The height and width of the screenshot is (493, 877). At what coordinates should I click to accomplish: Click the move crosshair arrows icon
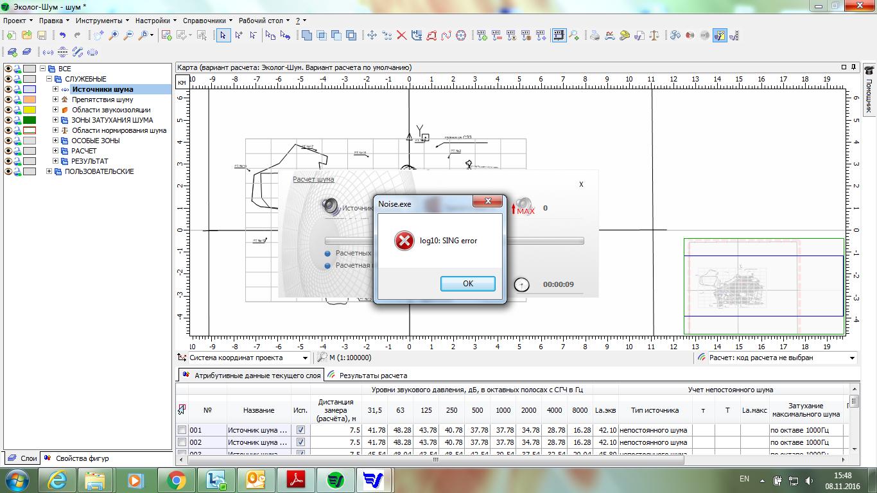pos(372,35)
